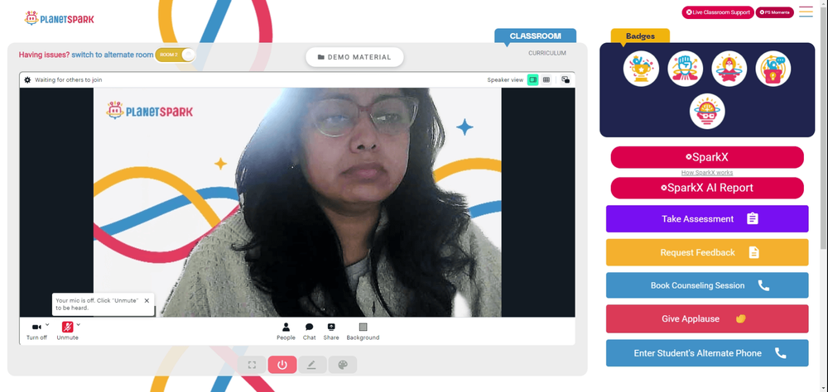Click the trophy star badge
Image resolution: width=828 pixels, height=392 pixels.
[x=641, y=69]
